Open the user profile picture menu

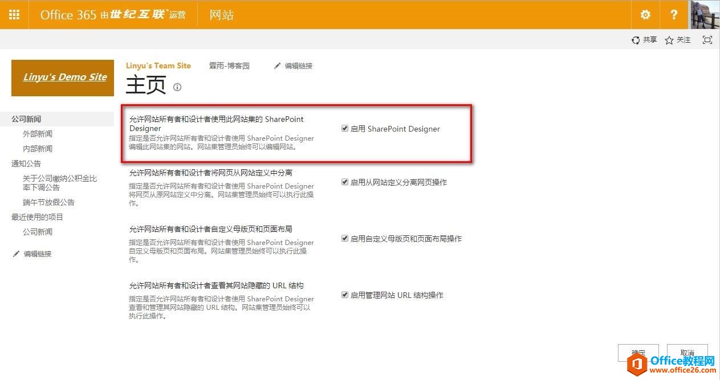click(x=705, y=14)
